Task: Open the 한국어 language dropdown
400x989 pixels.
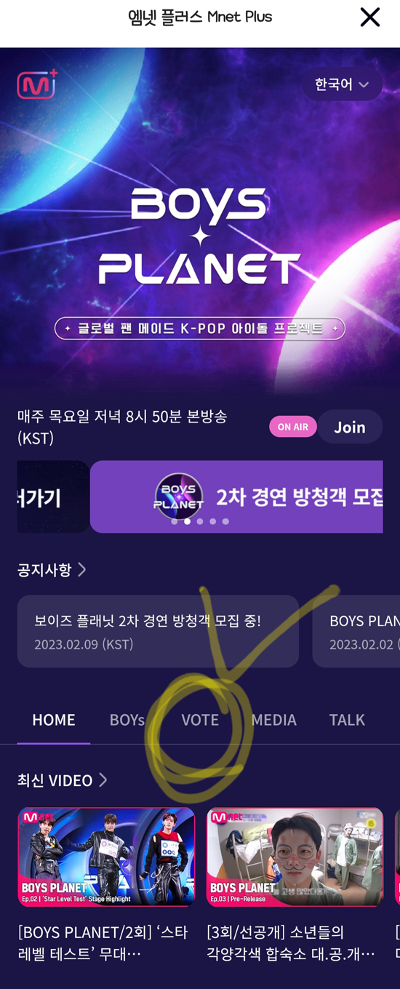Action: (342, 84)
